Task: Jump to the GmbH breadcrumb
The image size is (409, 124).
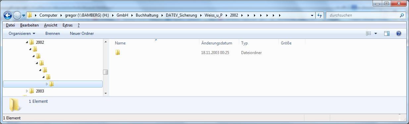Action: [122, 15]
